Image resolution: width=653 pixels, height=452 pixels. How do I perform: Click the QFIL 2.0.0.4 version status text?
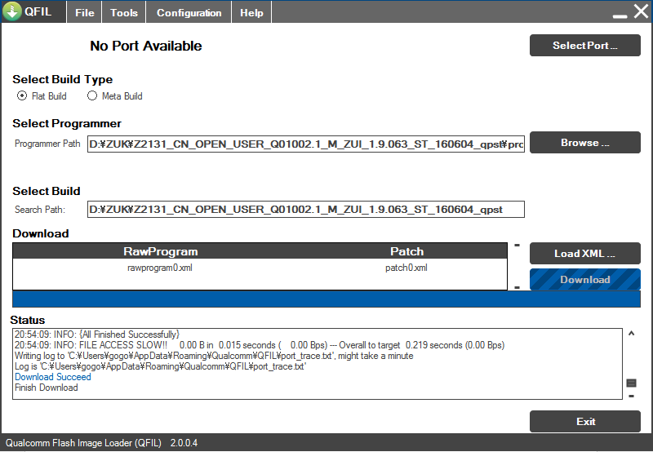pyautogui.click(x=101, y=443)
